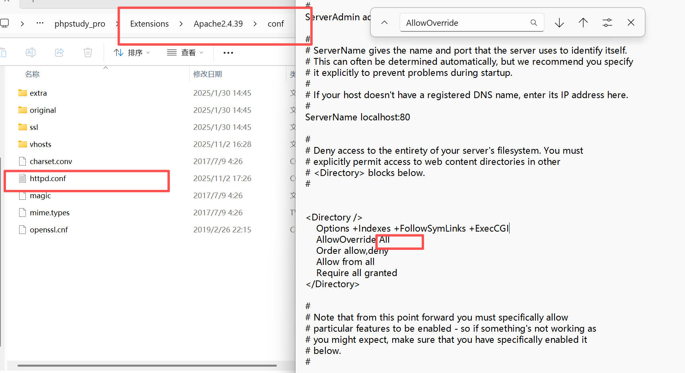685x373 pixels.
Task: Click the original folder icon
Action: click(x=23, y=110)
